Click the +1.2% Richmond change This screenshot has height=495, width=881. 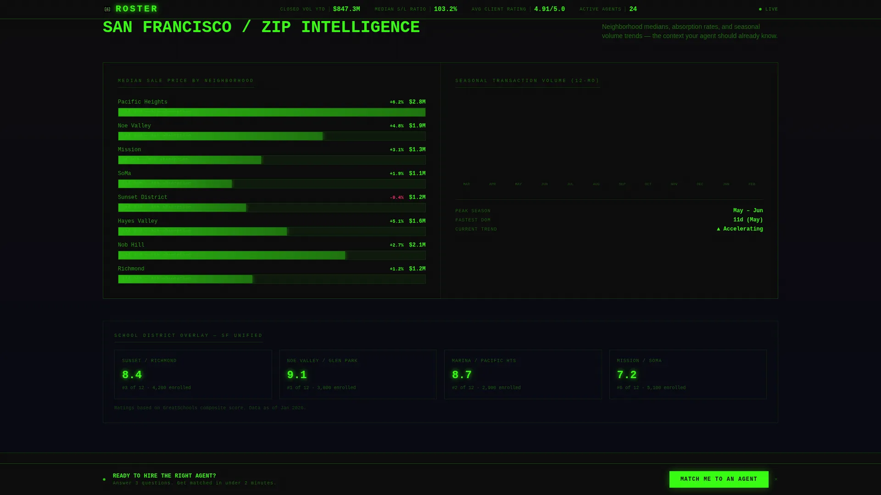coord(396,269)
